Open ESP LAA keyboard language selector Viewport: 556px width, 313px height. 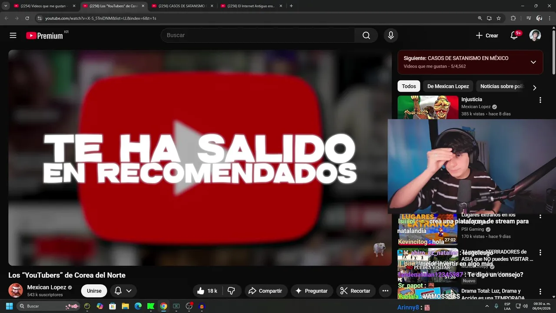click(507, 306)
